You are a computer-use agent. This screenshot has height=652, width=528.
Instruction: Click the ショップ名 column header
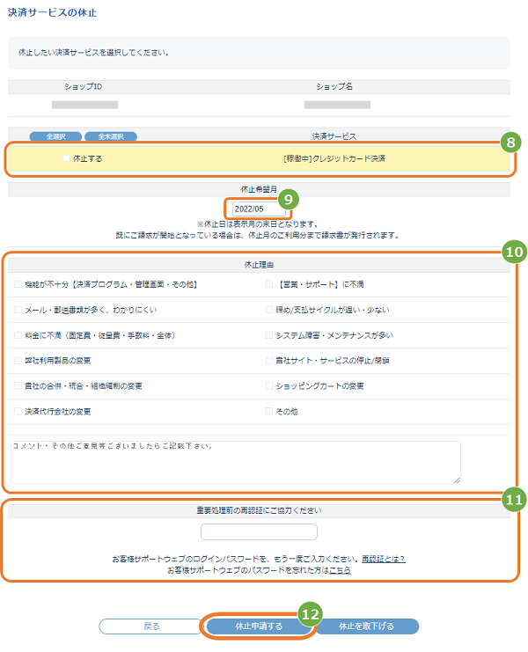(334, 86)
